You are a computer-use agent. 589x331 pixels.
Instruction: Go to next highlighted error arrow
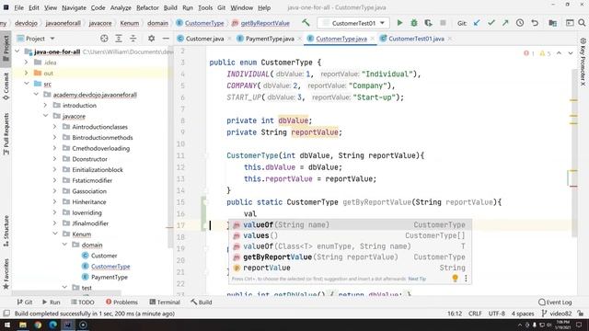[571, 53]
